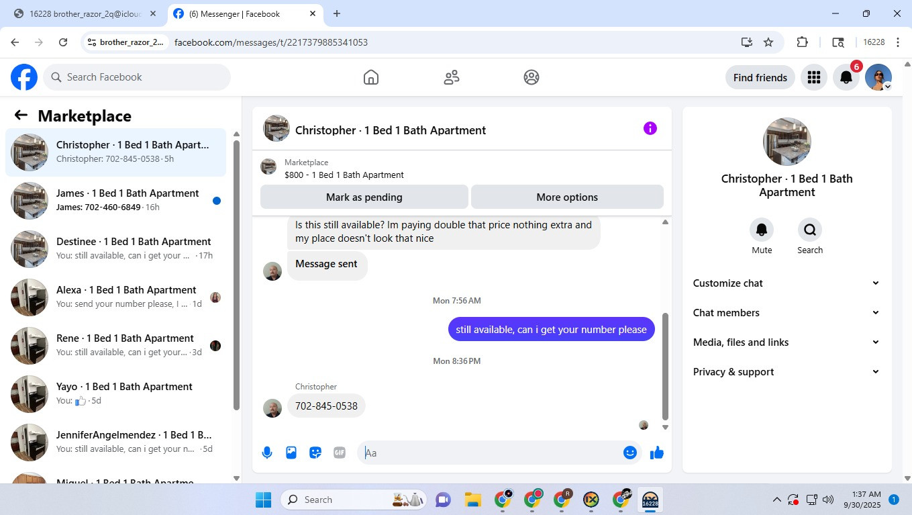Select the selected Christopher conversation in list
Screen dimensions: 912x515
pos(116,152)
